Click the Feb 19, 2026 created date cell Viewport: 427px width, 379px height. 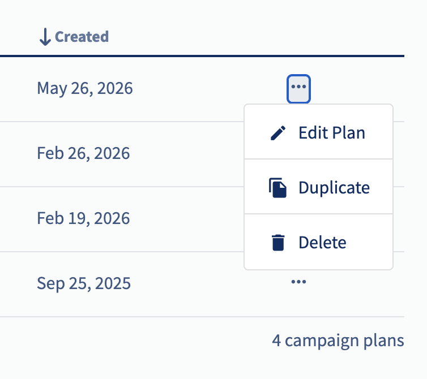[x=83, y=218]
